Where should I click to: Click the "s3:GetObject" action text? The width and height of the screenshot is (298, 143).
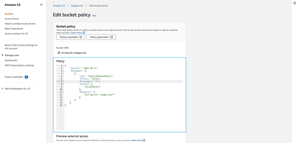coord(92,87)
